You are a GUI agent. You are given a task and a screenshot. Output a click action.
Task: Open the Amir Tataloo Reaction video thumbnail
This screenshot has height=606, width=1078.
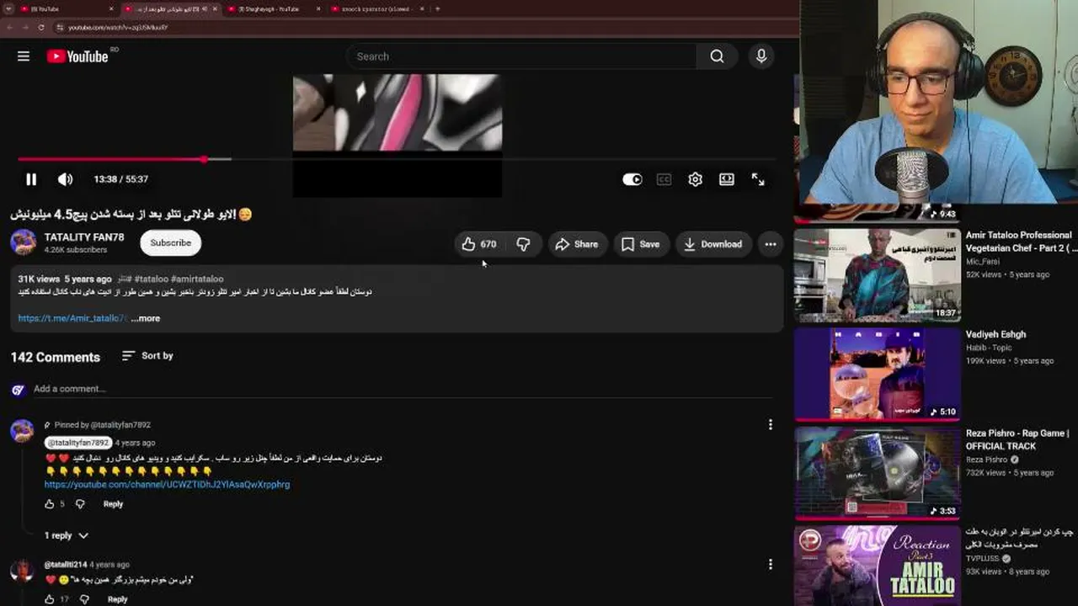pyautogui.click(x=878, y=566)
